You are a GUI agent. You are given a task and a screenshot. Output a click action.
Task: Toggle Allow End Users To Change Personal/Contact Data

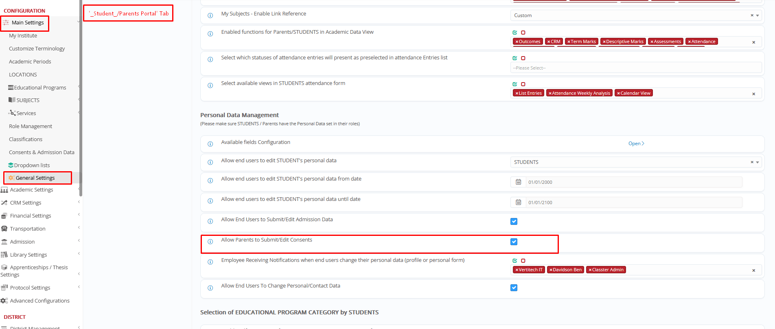pyautogui.click(x=514, y=288)
